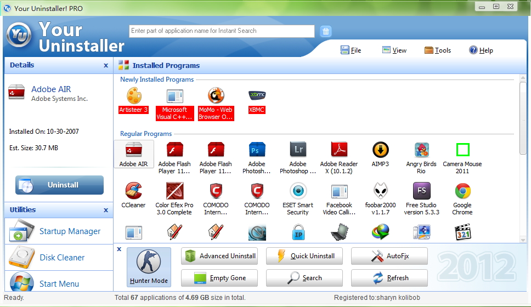Select foobar2000 v1.1.7 icon
Viewport: 531px width, 307px height.
point(380,191)
